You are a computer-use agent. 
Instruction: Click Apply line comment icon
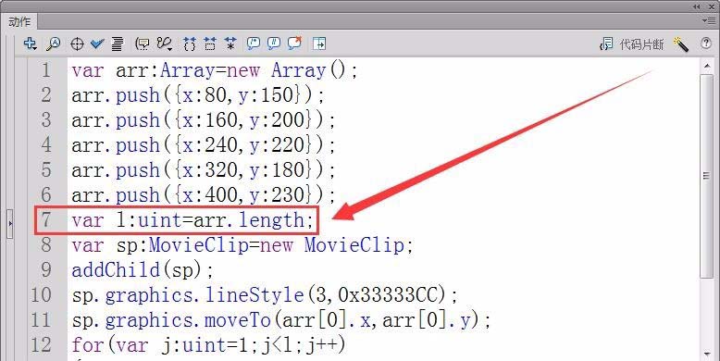(x=274, y=44)
